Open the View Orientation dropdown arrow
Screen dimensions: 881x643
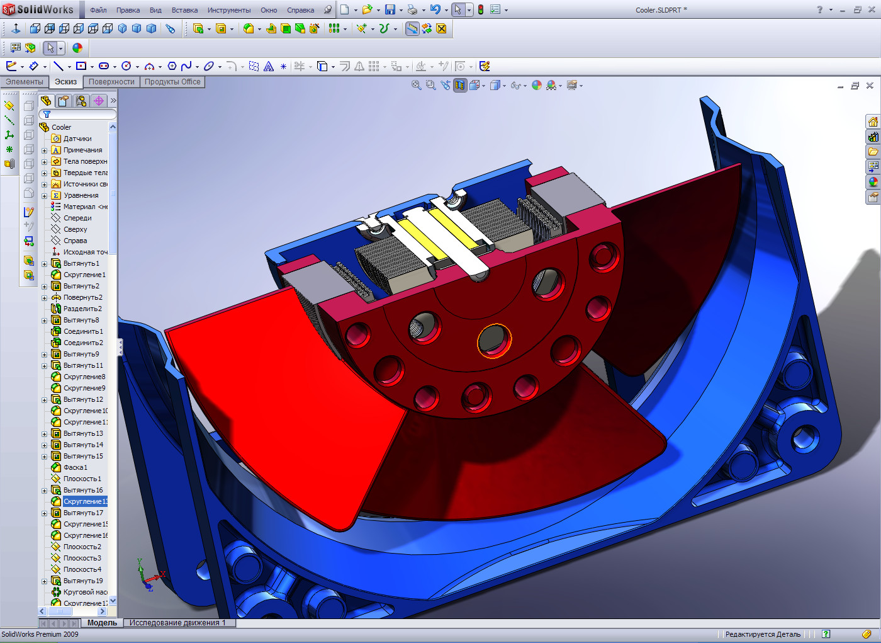[483, 86]
